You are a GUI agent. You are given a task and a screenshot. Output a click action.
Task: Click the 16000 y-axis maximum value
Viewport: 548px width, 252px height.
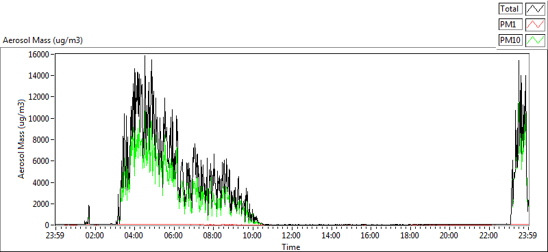pyautogui.click(x=39, y=54)
